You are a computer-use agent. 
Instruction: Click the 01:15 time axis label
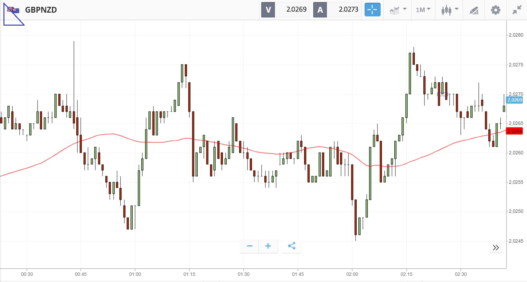click(189, 274)
